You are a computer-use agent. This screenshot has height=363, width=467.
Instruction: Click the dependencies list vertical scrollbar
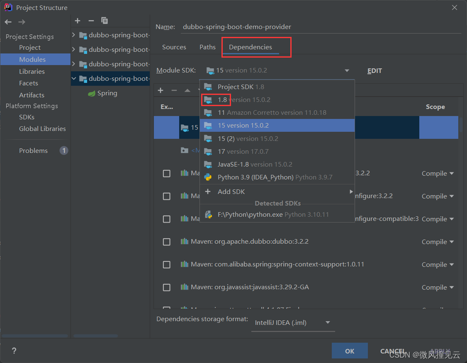[461, 125]
